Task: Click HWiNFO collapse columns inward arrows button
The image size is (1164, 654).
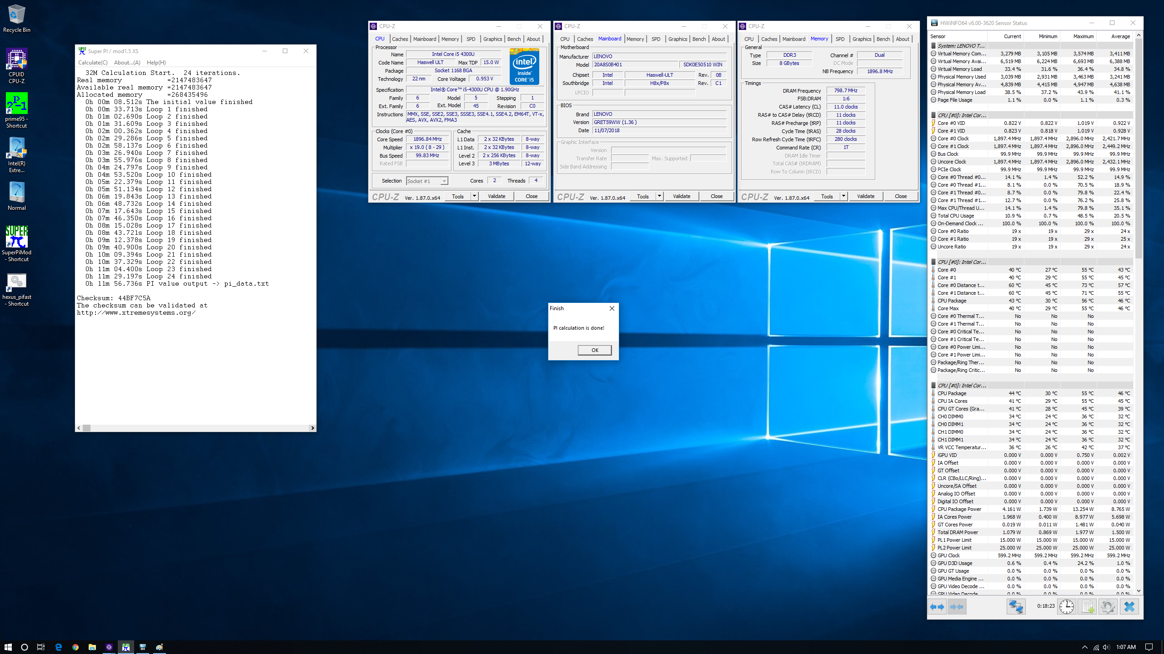Action: pyautogui.click(x=957, y=607)
